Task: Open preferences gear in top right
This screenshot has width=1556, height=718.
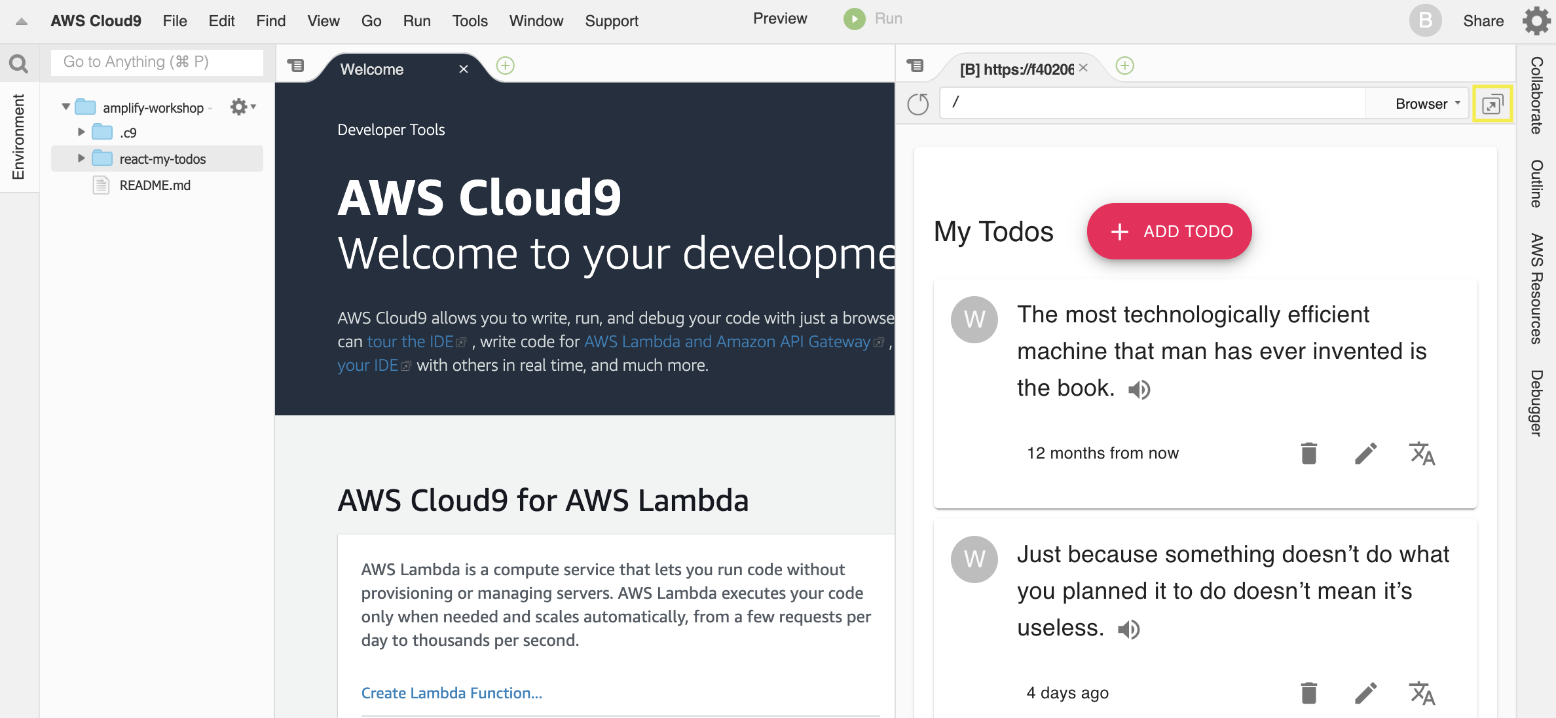Action: [x=1536, y=20]
